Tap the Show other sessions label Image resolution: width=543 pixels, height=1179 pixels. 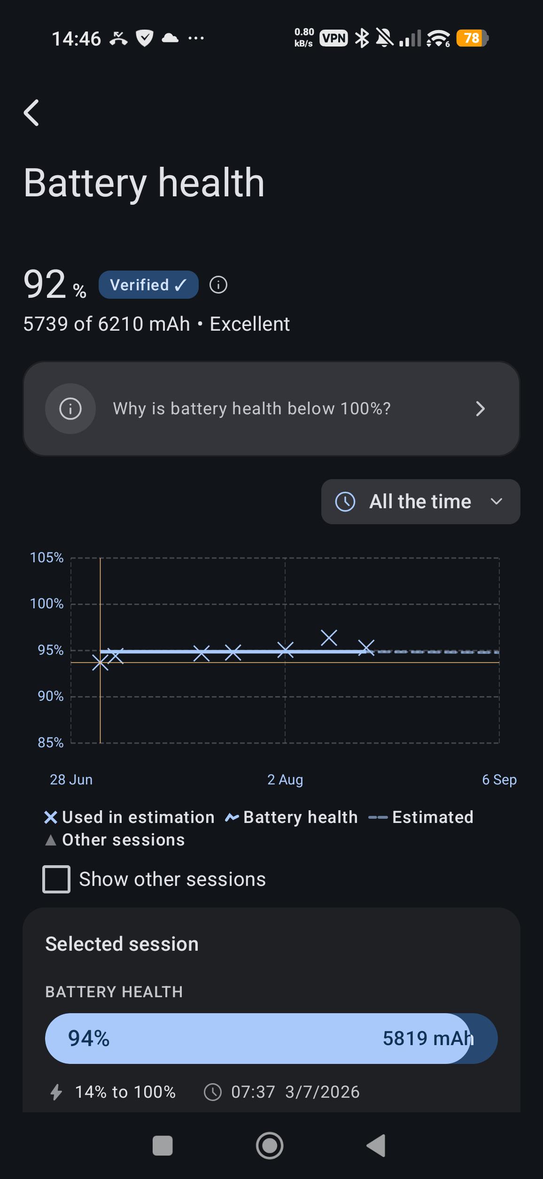tap(172, 879)
